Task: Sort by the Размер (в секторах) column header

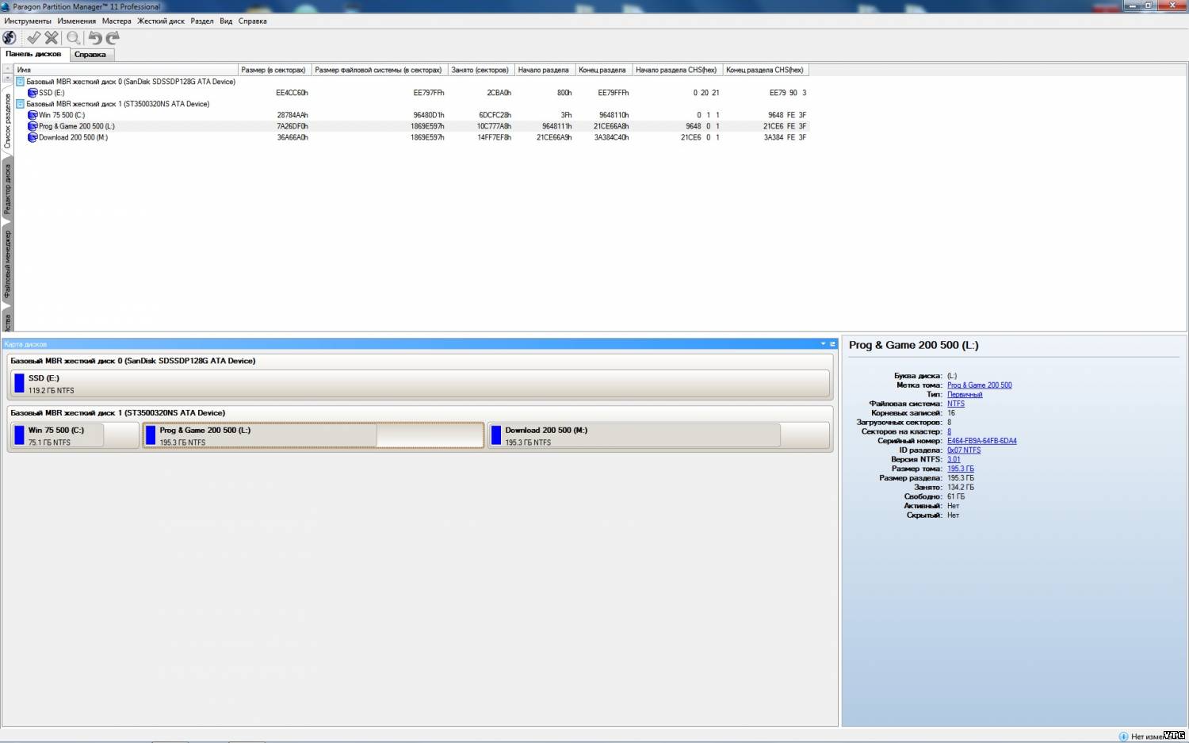Action: (x=275, y=70)
